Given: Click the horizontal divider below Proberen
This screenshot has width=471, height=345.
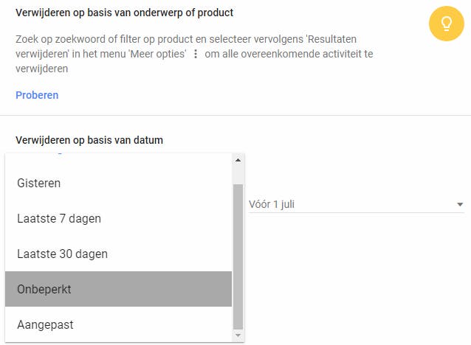Looking at the screenshot, I should (x=235, y=115).
